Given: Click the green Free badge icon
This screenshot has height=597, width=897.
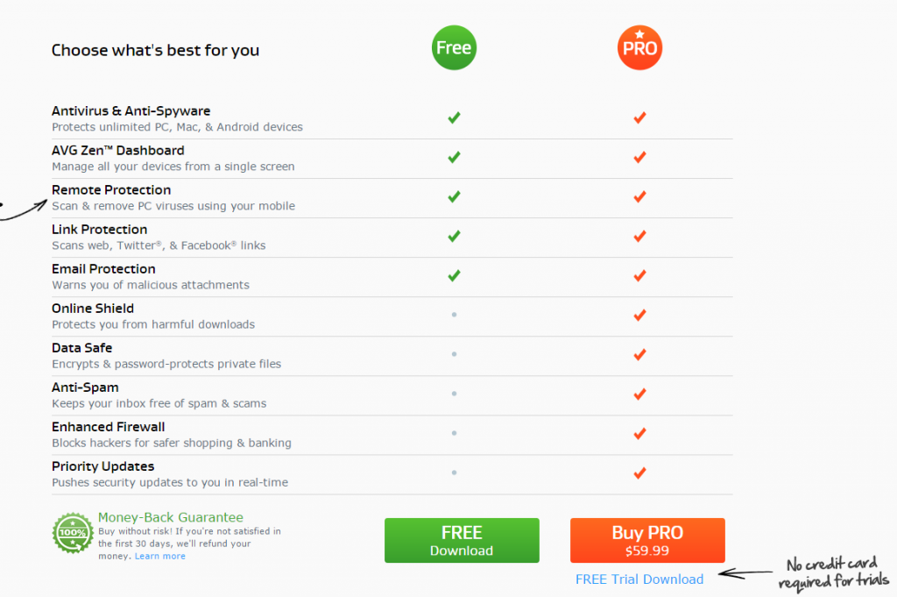Looking at the screenshot, I should (x=454, y=48).
